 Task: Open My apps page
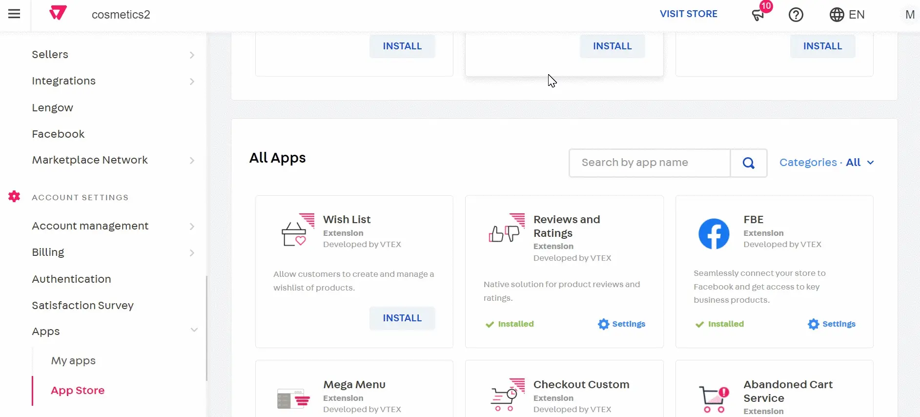coord(73,361)
